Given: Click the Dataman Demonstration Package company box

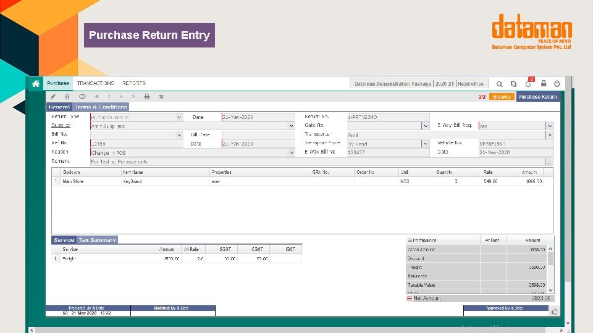Looking at the screenshot, I should [x=419, y=83].
